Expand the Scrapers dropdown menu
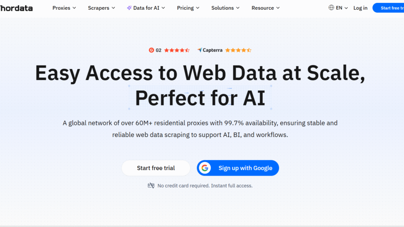 click(x=101, y=8)
